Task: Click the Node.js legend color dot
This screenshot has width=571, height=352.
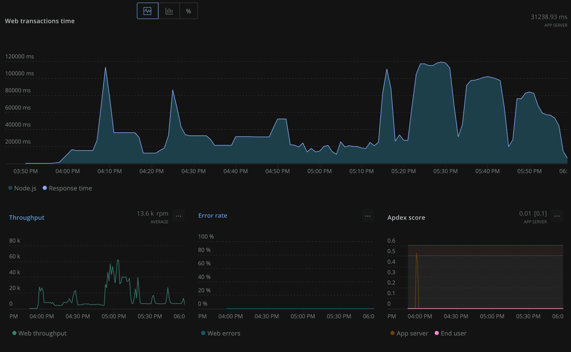Action: point(10,188)
